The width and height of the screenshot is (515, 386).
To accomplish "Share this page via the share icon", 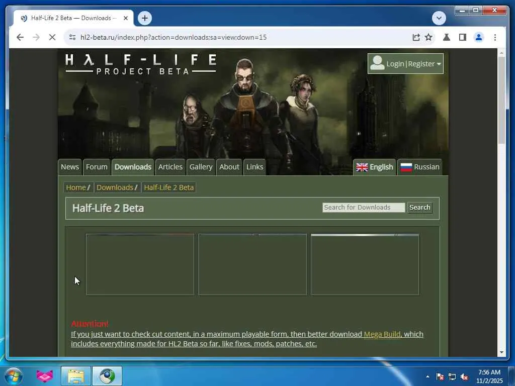I will click(416, 37).
